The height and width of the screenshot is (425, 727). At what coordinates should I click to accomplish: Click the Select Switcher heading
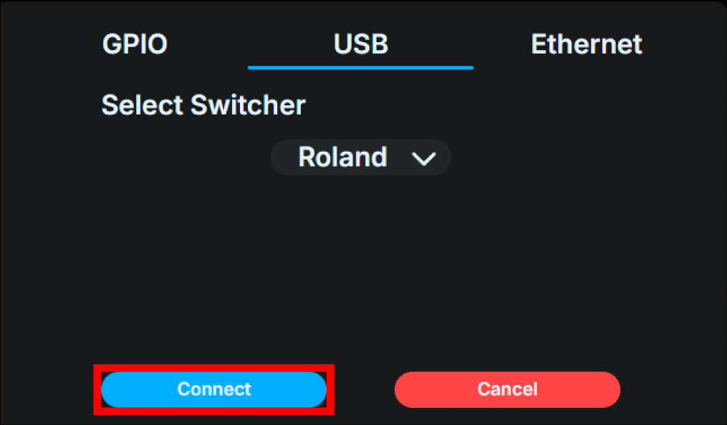click(x=203, y=104)
